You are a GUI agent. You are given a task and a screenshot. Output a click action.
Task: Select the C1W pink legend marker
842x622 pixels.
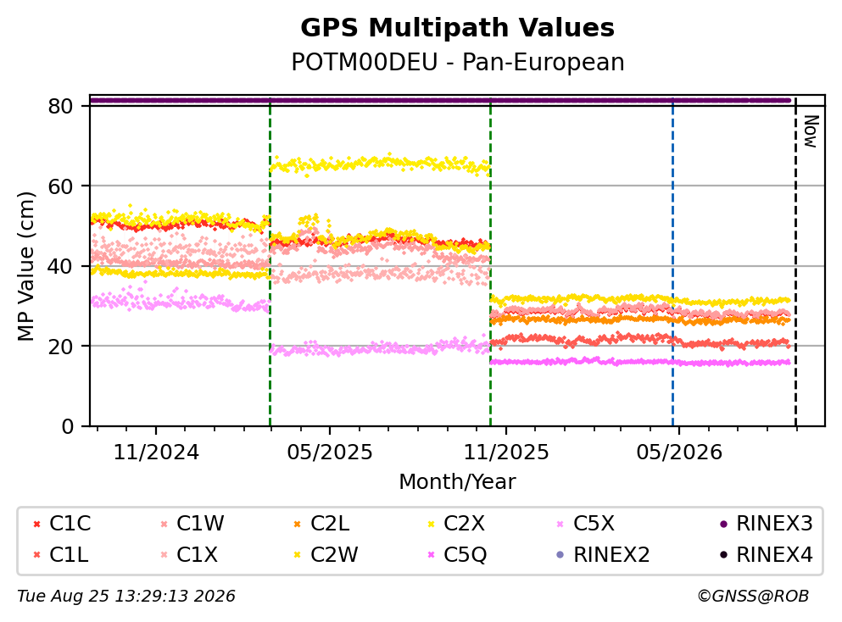(164, 524)
